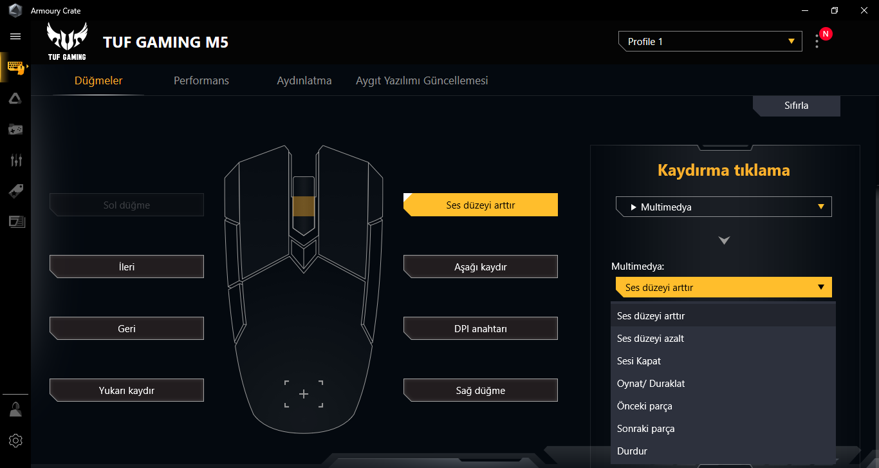The width and height of the screenshot is (879, 468).
Task: Click the Armoury Crate logo in title bar
Action: click(x=15, y=10)
